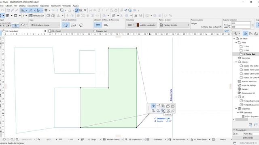
Task: Open Edición menu
Action: (x=9, y=6)
